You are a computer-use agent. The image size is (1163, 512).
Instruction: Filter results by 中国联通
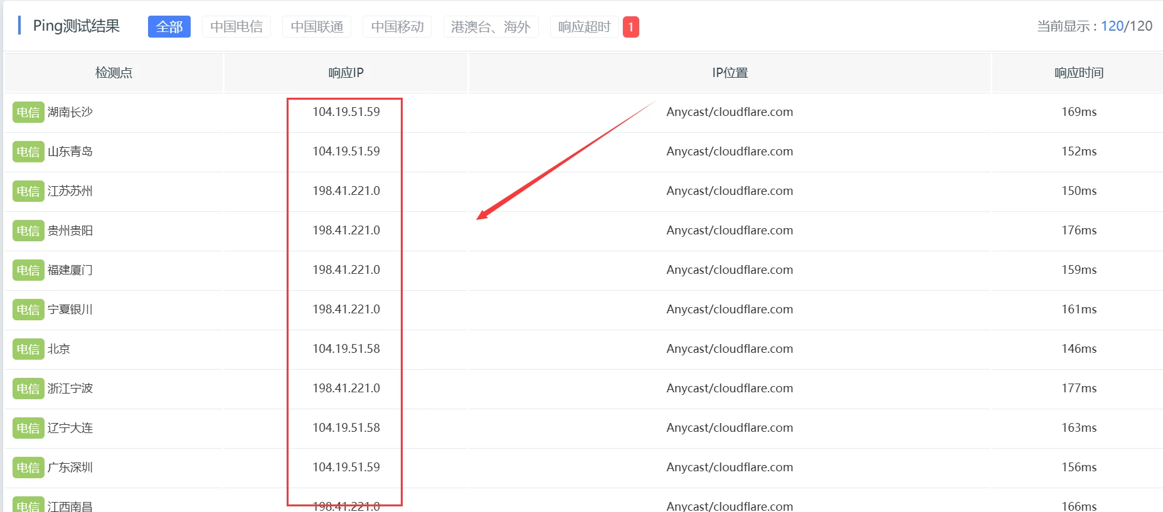tap(316, 27)
